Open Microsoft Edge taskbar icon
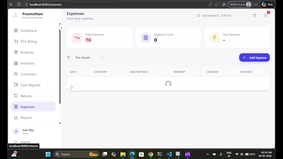 (132, 154)
